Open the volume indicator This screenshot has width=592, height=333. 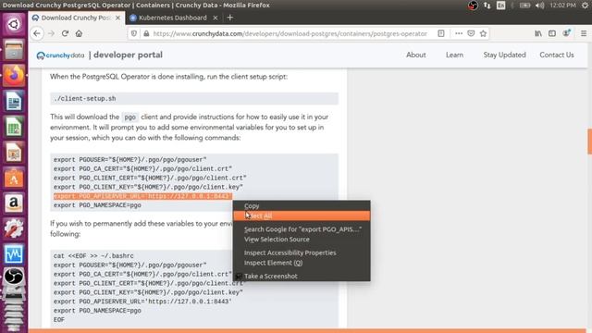click(x=540, y=6)
